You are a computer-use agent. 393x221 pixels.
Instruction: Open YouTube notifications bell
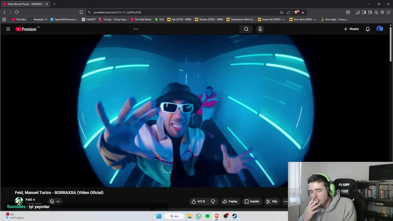click(x=368, y=29)
